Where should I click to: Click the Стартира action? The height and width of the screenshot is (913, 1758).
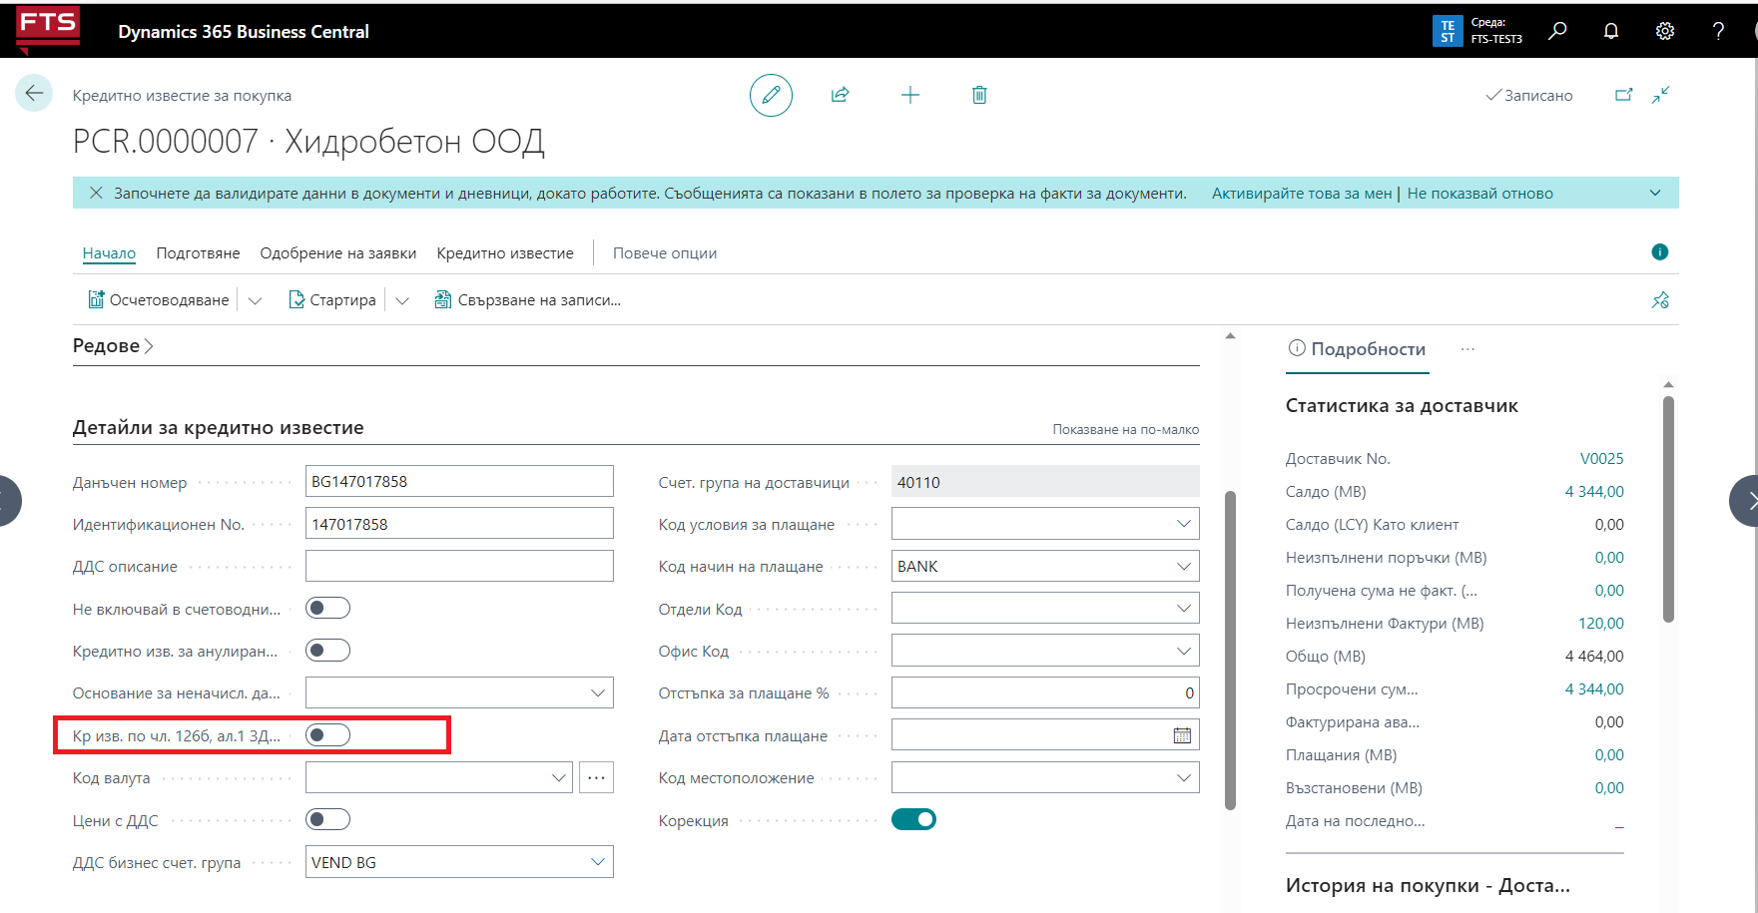(x=332, y=300)
